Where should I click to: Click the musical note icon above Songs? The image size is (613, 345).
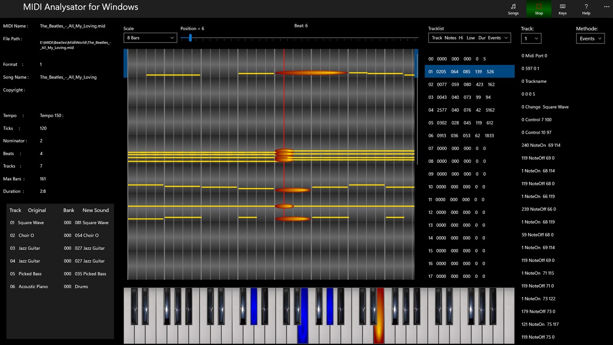(513, 6)
